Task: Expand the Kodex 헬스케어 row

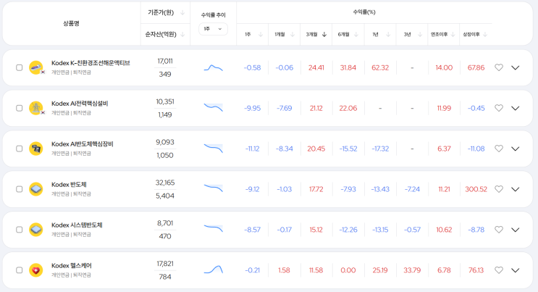Action: [x=515, y=270]
